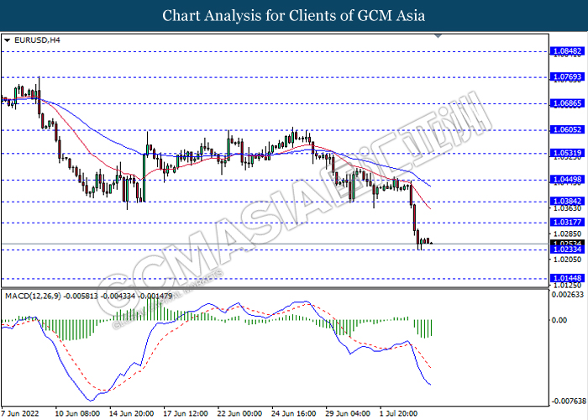
Task: Click the MACD 0.002633 scale value
Action: (568, 295)
